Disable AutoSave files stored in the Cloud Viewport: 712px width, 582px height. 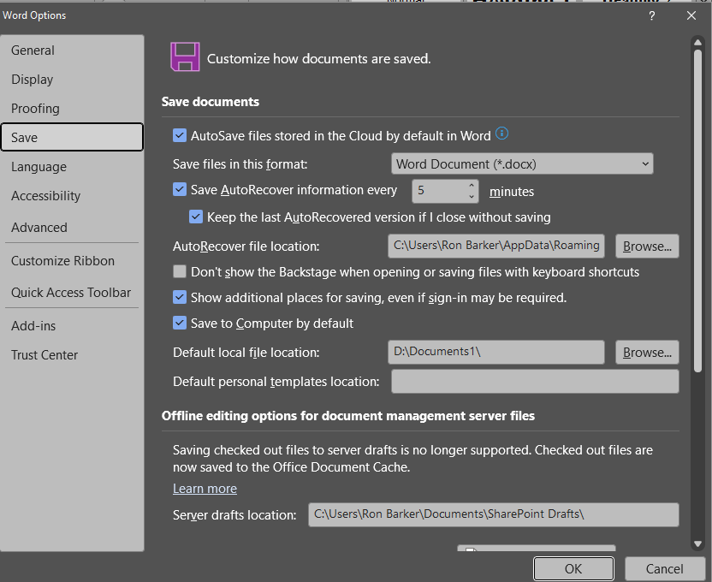click(x=180, y=134)
